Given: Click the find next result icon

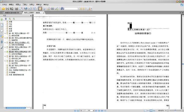Looking at the screenshot, I should point(84,9).
